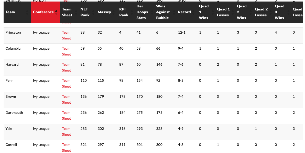Sort by Her Hoops Stats header

[x=142, y=12]
